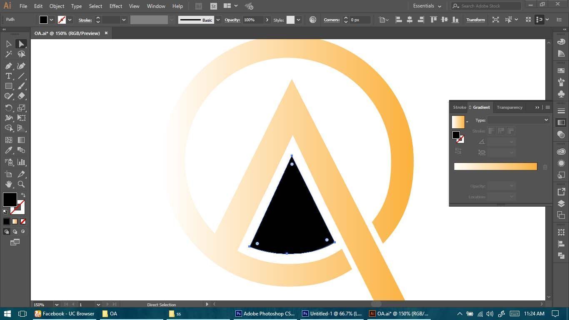Change screen mode button

pos(15,242)
